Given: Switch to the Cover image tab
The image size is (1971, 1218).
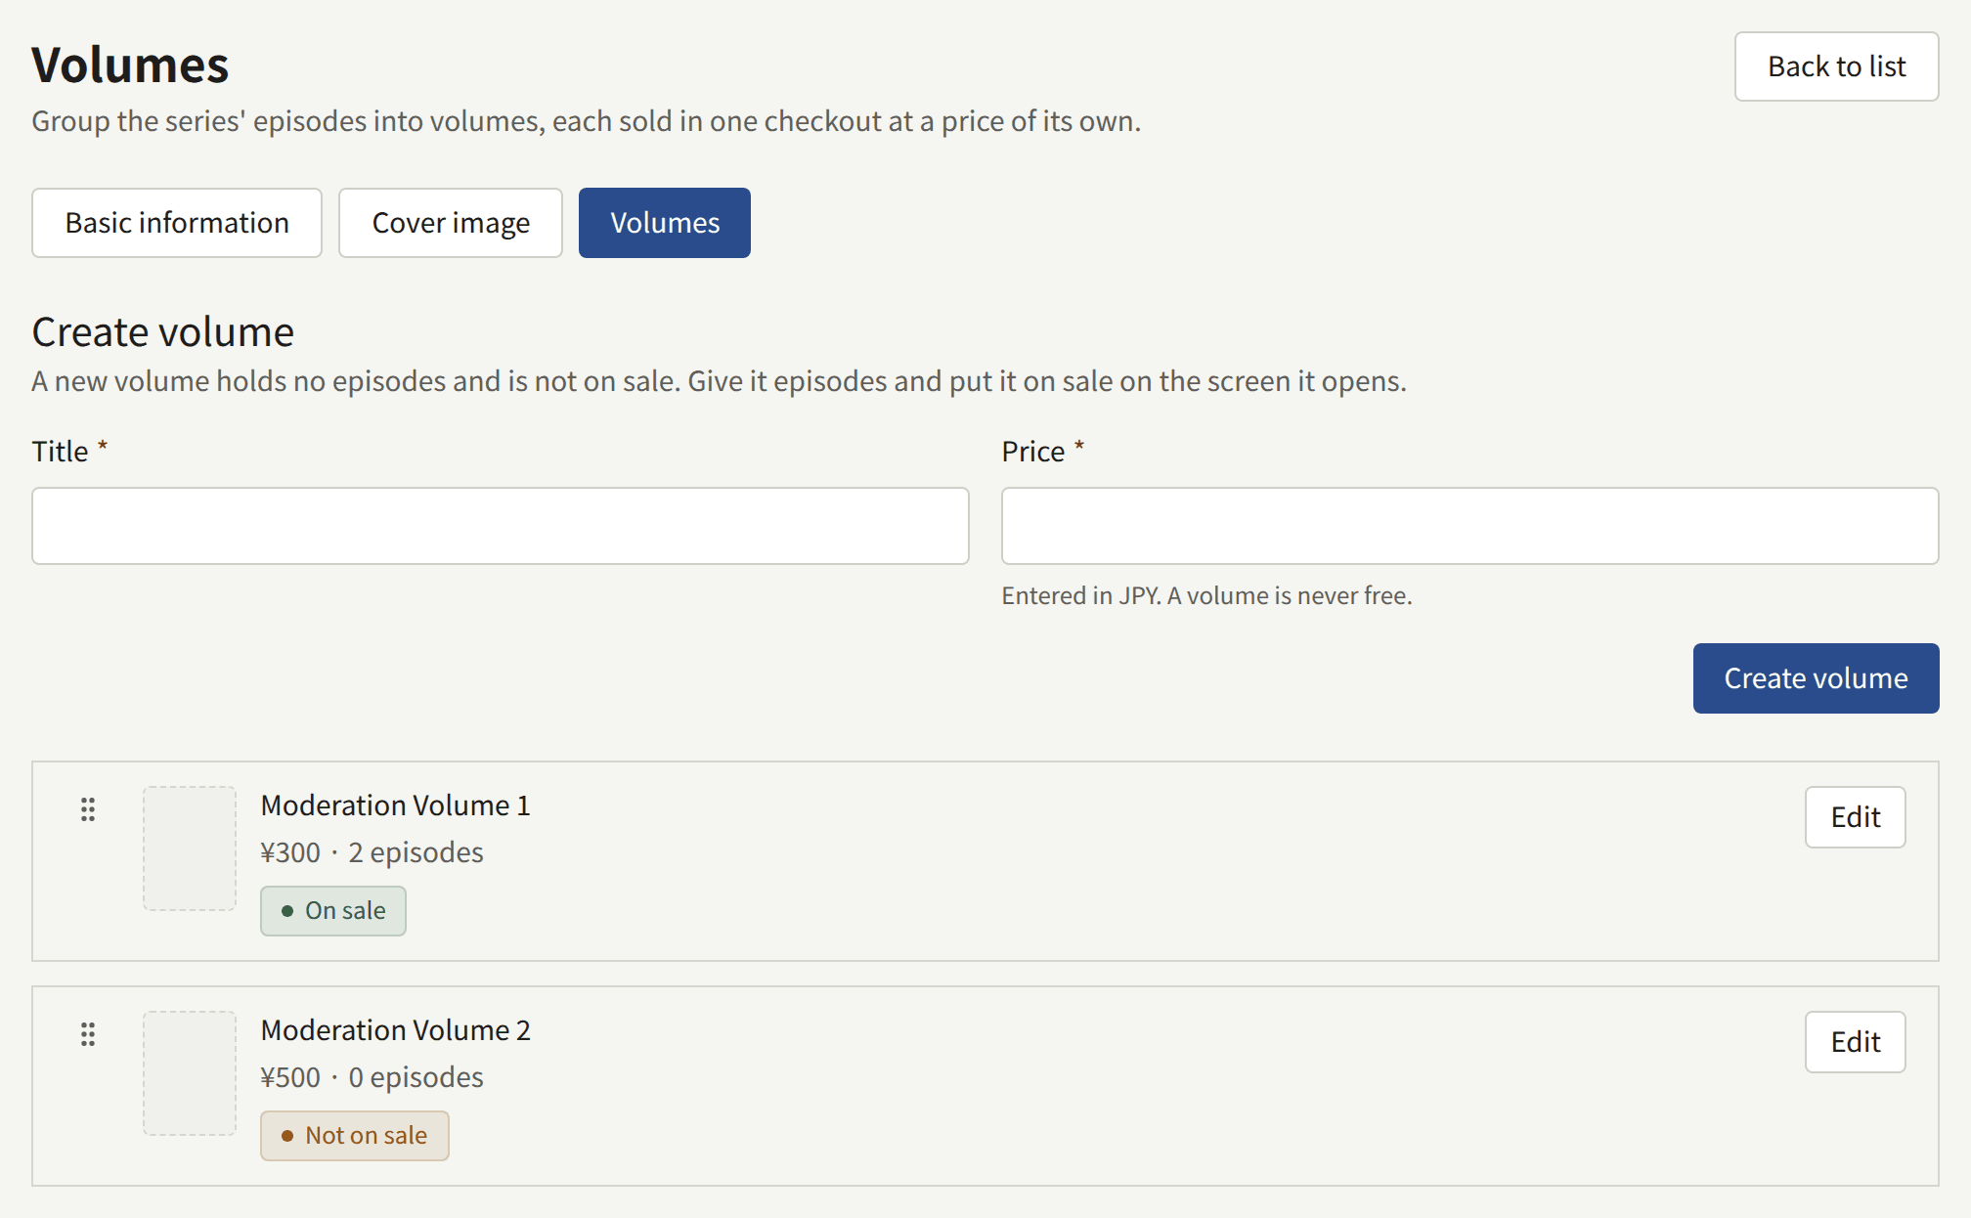Looking at the screenshot, I should pyautogui.click(x=451, y=223).
